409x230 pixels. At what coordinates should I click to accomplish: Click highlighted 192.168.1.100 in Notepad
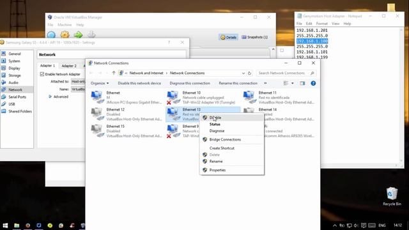point(312,41)
